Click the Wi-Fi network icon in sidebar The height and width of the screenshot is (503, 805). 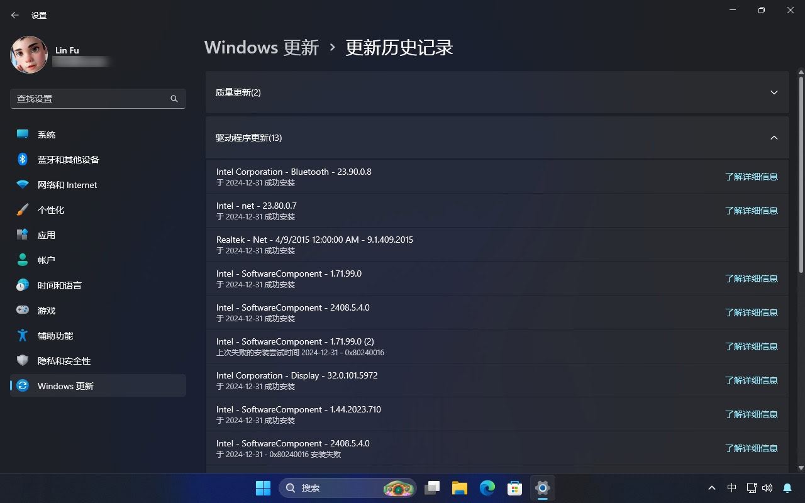23,185
